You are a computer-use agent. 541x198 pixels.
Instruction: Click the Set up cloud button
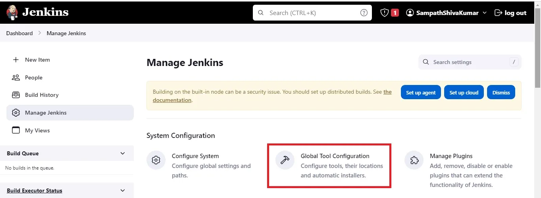(x=464, y=92)
